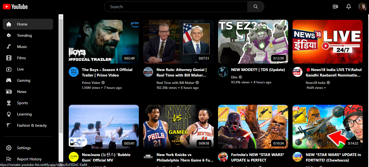Open NEW STAR WARS UPDATE Chewbacca title

pos(333,157)
